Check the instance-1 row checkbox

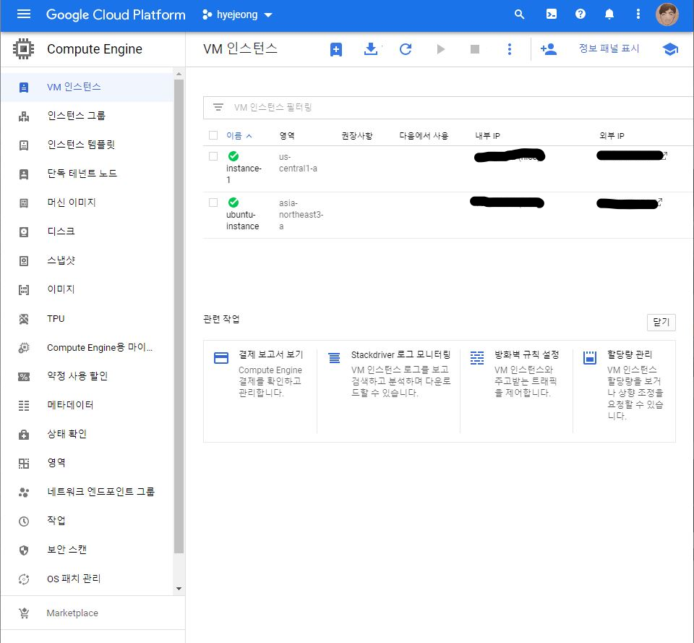click(x=213, y=156)
